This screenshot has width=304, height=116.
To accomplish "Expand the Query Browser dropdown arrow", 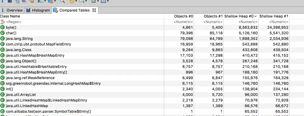I will (x=55, y=1).
